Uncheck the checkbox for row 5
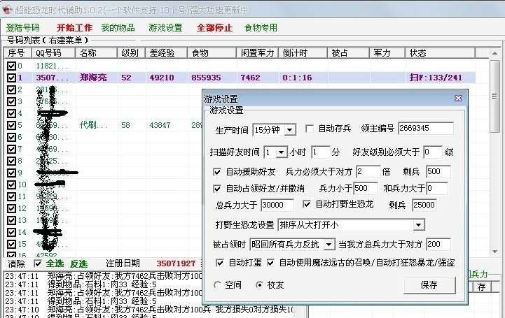The width and height of the screenshot is (505, 318). coord(11,125)
